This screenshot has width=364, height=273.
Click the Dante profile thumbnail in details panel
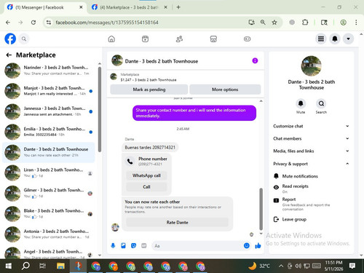tap(311, 66)
